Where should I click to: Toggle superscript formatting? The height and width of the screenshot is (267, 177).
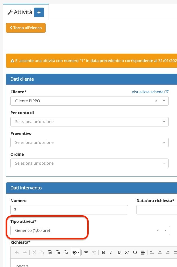point(127,252)
